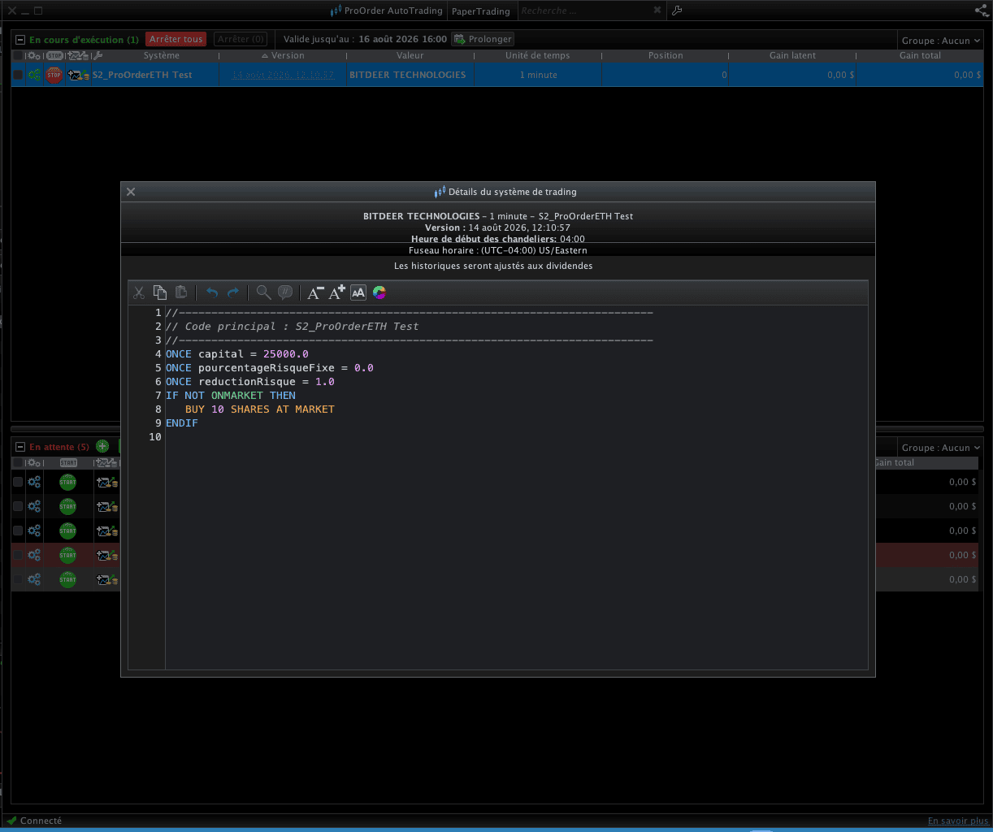
Task: Click the comment bubble icon in editor toolbar
Action: click(x=285, y=292)
